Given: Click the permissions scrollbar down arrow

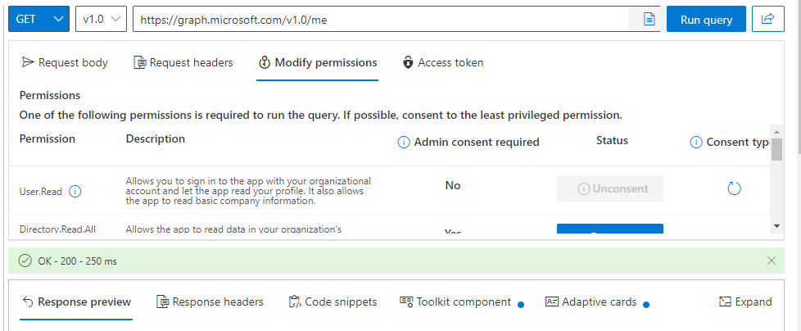Looking at the screenshot, I should 776,226.
